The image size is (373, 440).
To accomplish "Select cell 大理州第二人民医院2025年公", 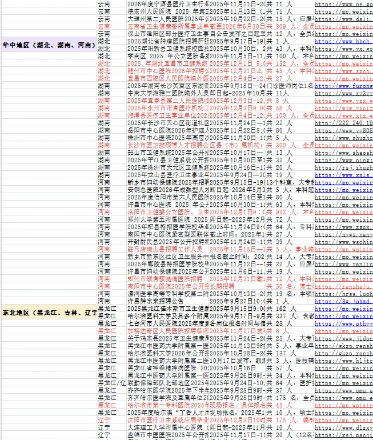I will click(168, 19).
